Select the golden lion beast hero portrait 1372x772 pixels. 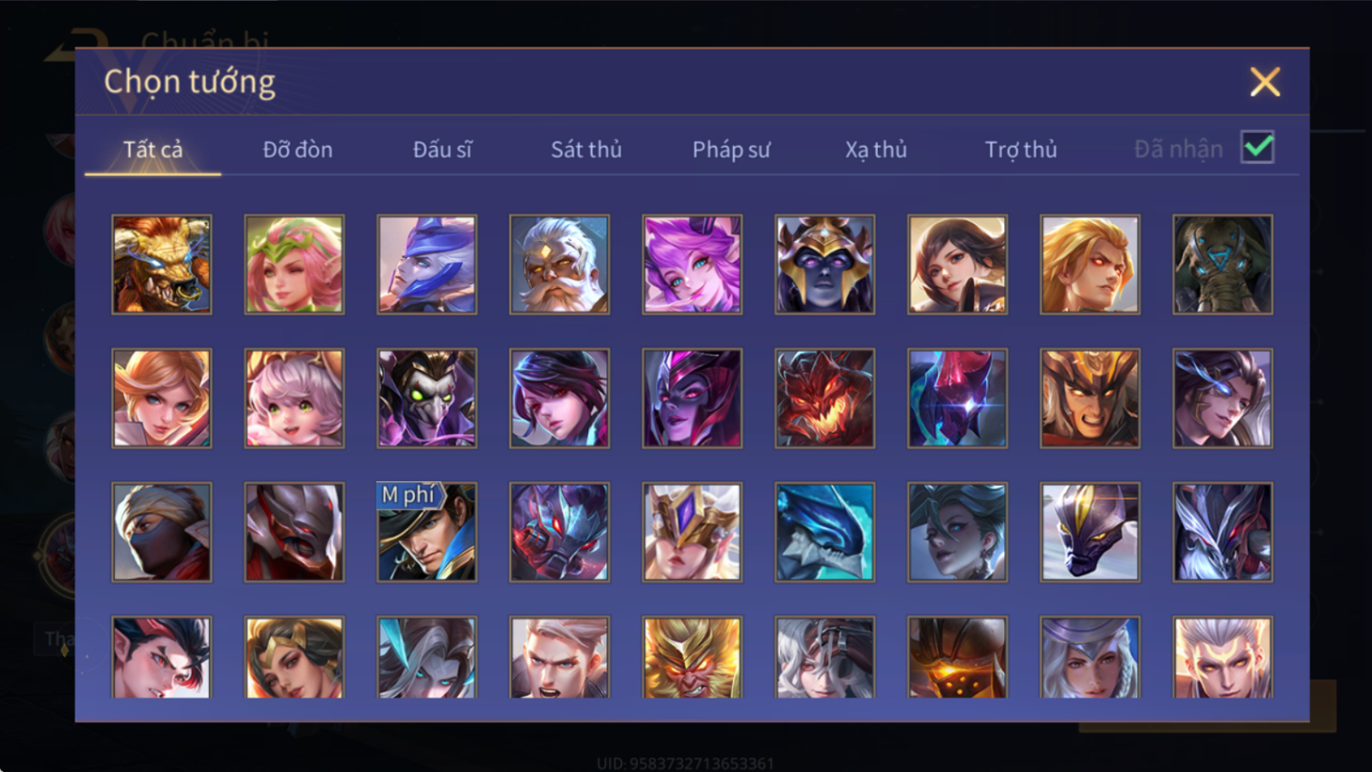161,265
